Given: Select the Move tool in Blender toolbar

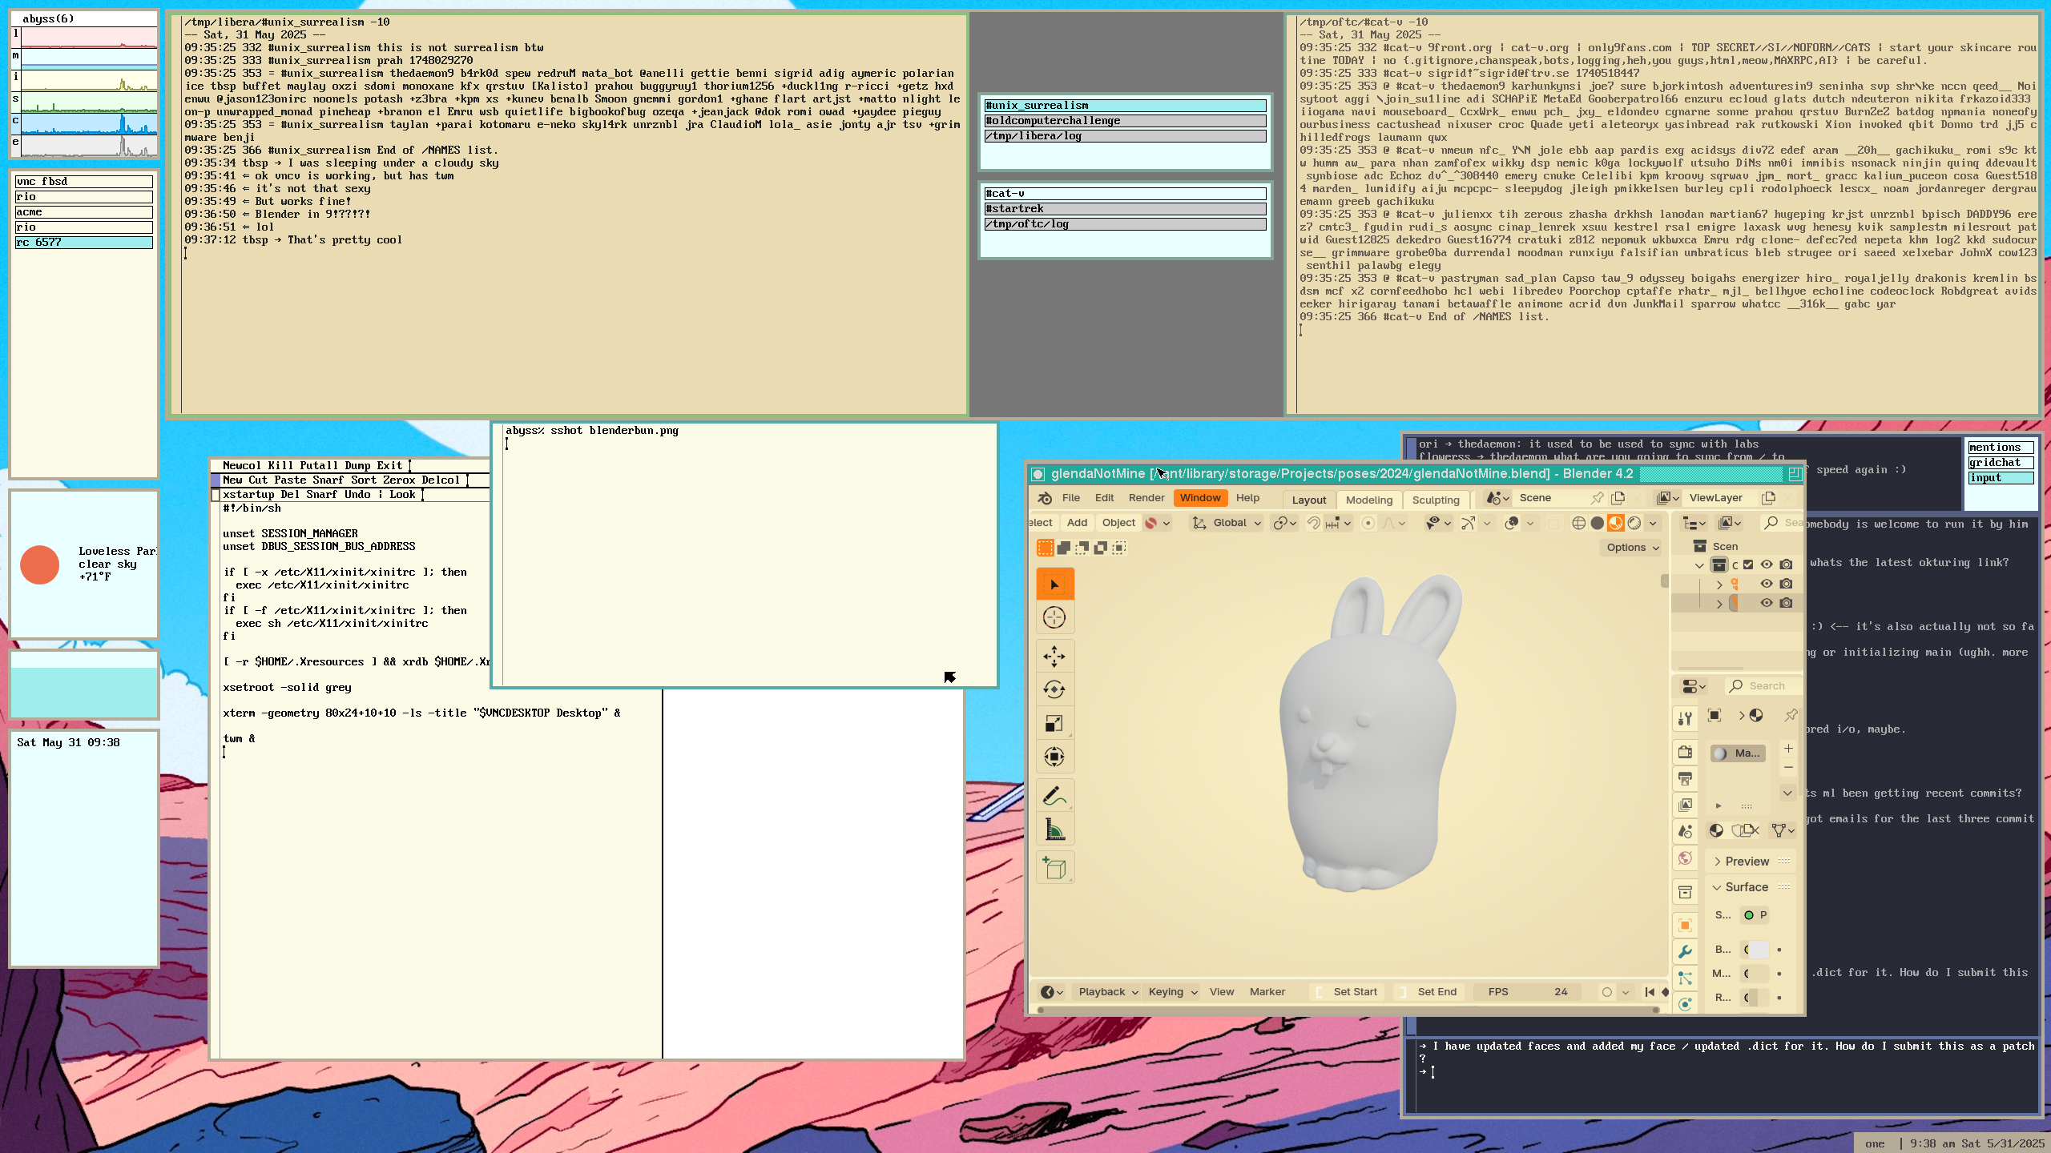Looking at the screenshot, I should (1054, 657).
